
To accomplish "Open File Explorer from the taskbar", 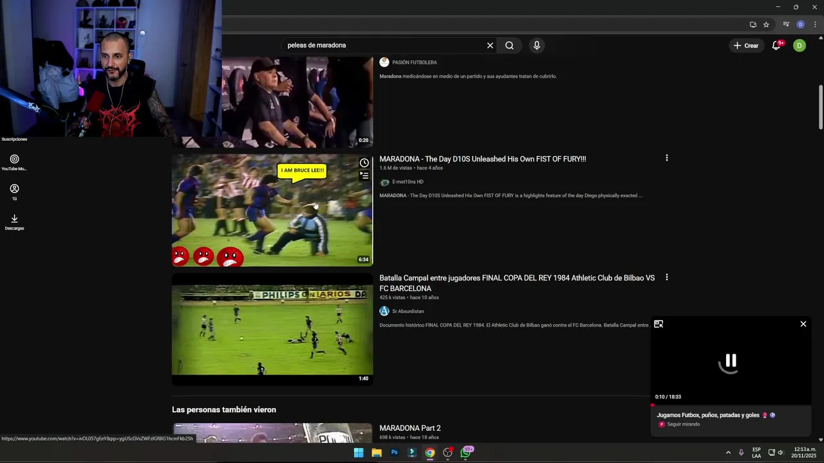I will 377,453.
